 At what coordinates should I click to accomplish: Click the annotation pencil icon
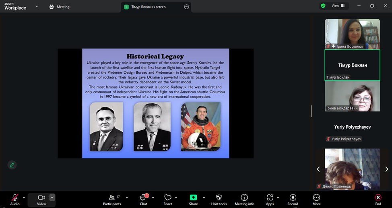(x=12, y=165)
